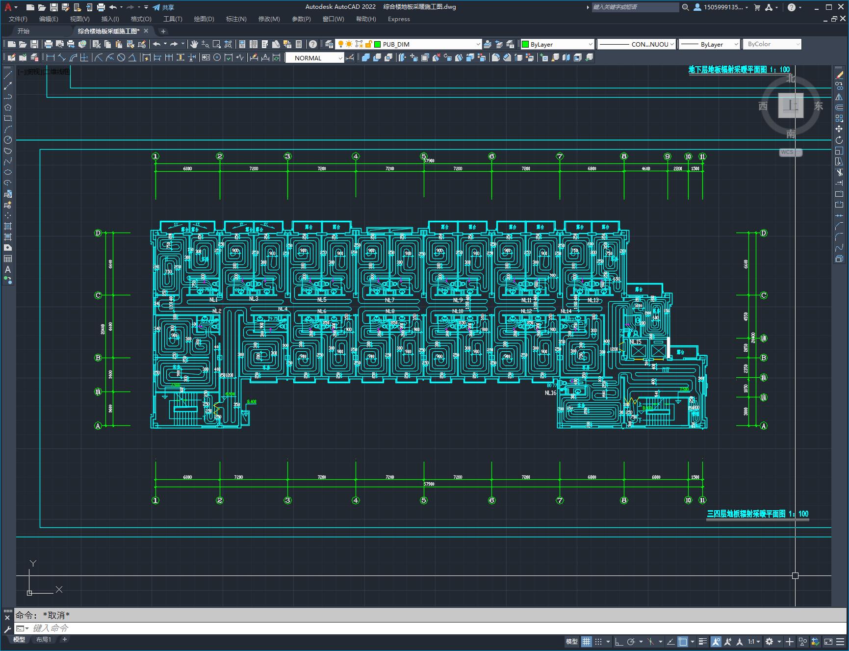The image size is (849, 651).
Task: Toggle drawing grid display in status bar
Action: [586, 641]
